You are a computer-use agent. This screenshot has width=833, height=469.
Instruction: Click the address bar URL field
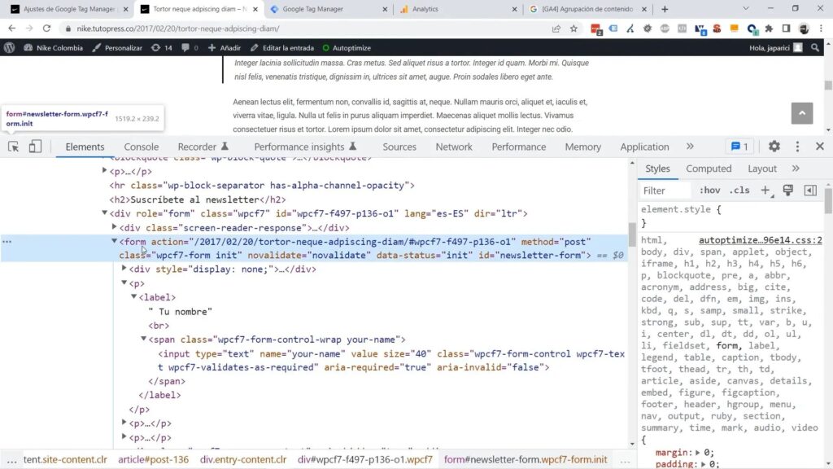(308, 28)
